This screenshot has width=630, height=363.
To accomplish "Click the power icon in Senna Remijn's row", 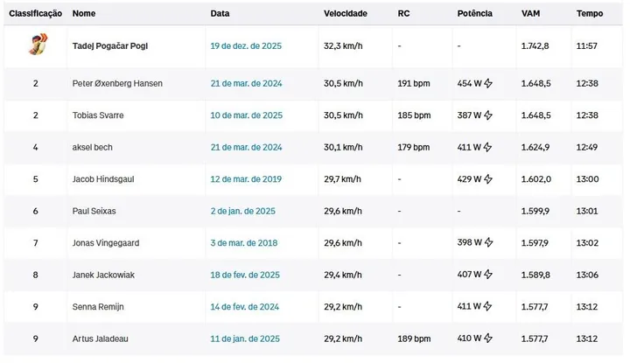I will point(487,306).
